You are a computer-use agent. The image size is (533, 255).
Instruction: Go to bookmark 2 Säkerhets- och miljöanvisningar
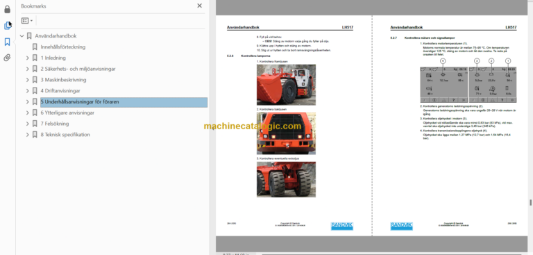(78, 69)
